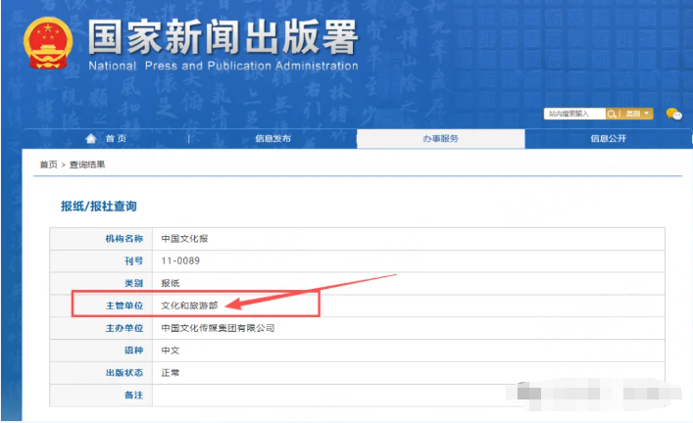693x423 pixels.
Task: Click the magnifier search icon
Action: pyautogui.click(x=612, y=114)
